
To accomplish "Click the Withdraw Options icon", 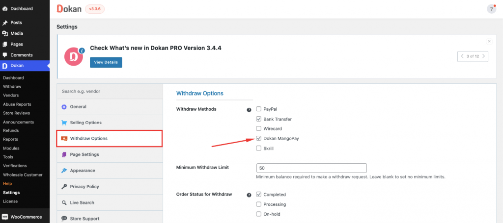I will (x=64, y=139).
